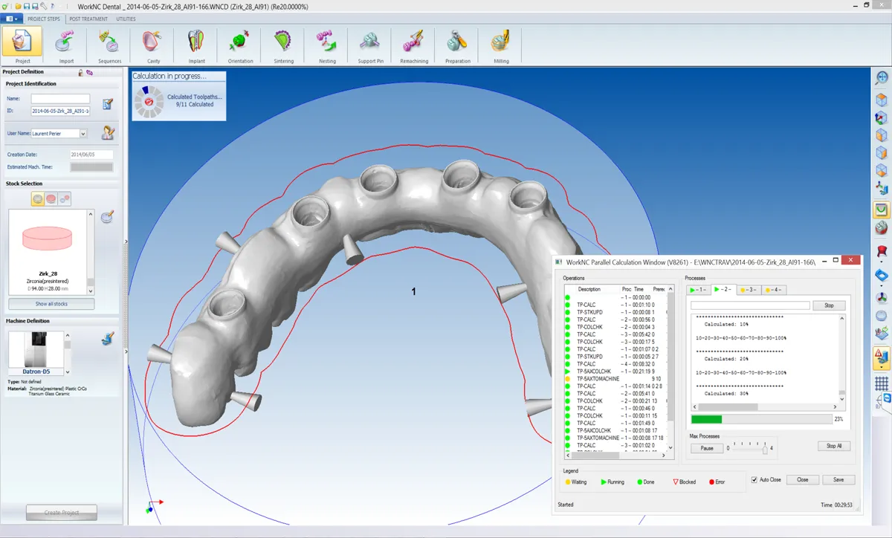This screenshot has width=892, height=538.
Task: Switch to process tab 3
Action: coord(749,290)
